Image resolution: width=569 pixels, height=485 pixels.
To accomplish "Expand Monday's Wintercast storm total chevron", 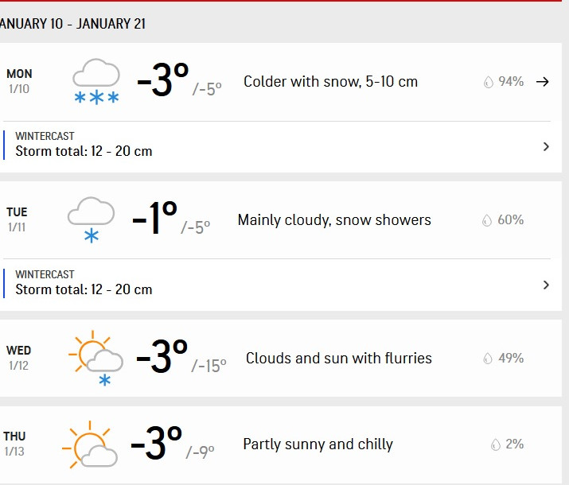I will click(x=546, y=146).
